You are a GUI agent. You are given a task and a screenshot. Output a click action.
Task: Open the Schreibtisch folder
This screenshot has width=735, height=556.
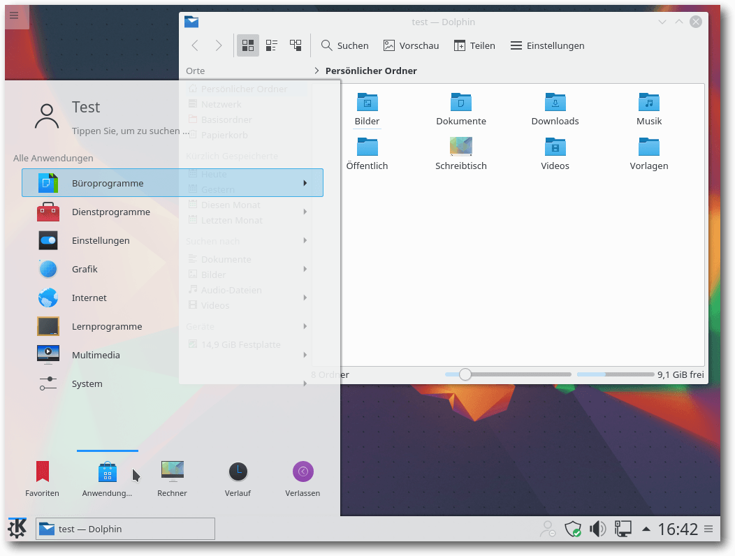point(461,154)
